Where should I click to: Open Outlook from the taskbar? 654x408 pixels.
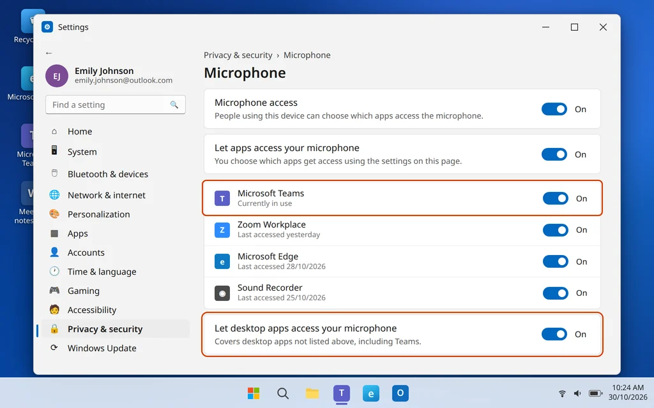click(x=400, y=393)
